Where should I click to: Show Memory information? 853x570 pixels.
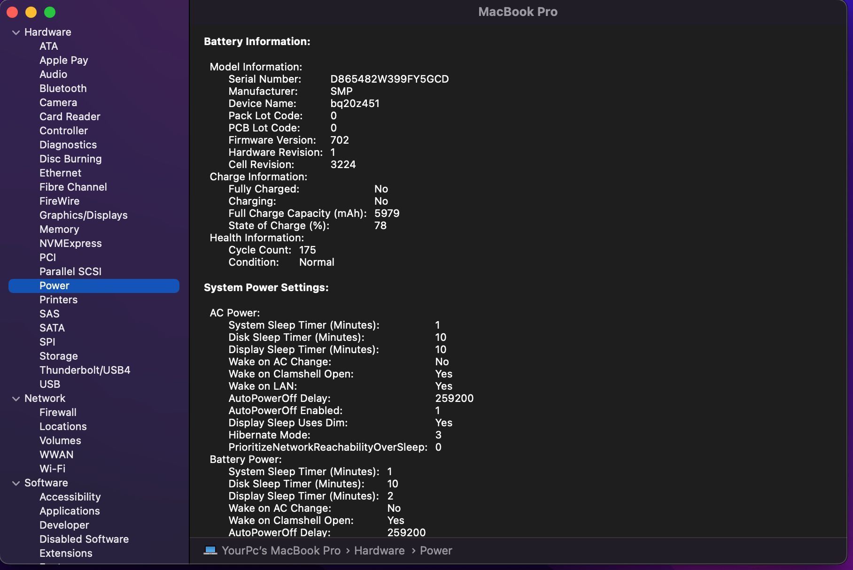pos(59,229)
